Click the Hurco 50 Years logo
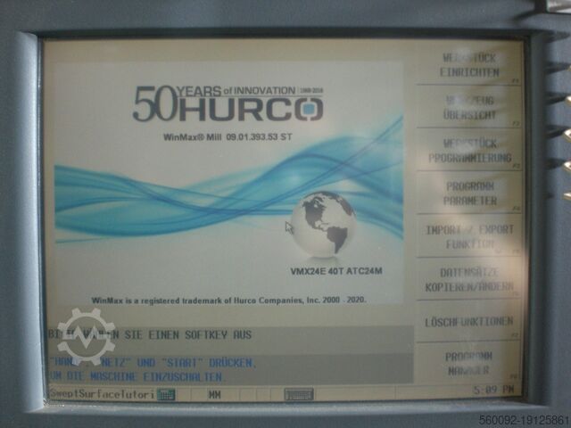 pyautogui.click(x=228, y=103)
